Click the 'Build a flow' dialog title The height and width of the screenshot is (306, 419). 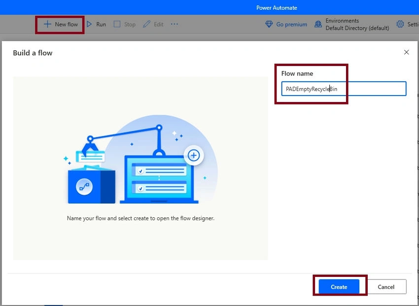pyautogui.click(x=33, y=53)
